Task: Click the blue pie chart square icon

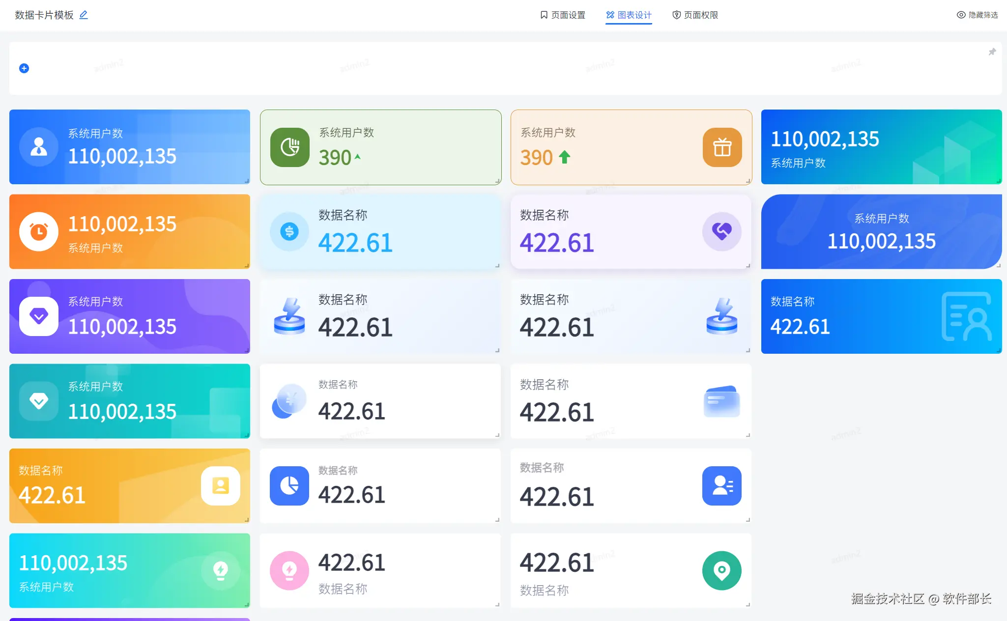Action: click(289, 486)
